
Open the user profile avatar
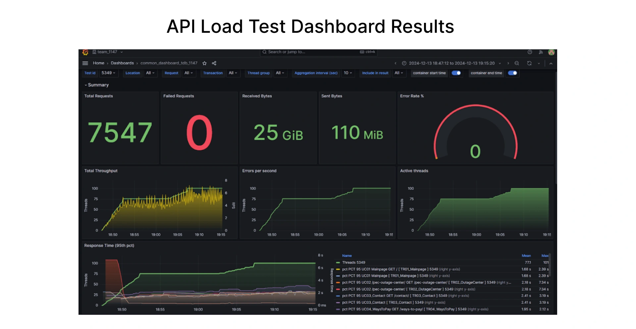(x=552, y=52)
